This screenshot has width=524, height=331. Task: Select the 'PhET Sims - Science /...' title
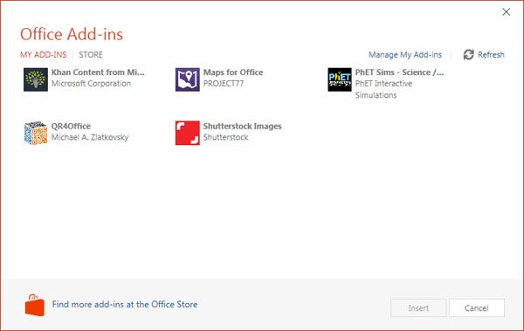[x=399, y=72]
